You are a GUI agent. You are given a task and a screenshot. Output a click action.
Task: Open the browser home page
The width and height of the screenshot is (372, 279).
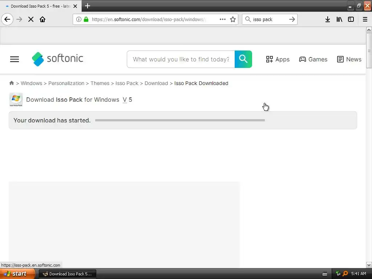click(43, 19)
